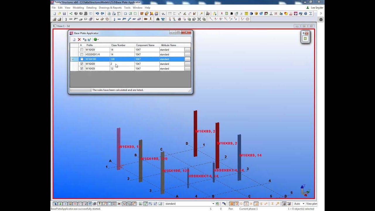Click the W16X89, 14 label in model view
Image resolution: width=375 pixels, height=211 pixels.
250,155
